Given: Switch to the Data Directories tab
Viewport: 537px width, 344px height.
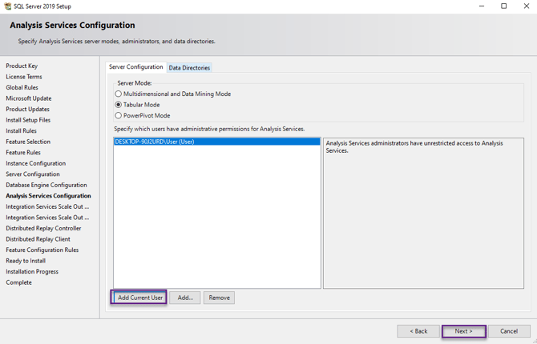Looking at the screenshot, I should tap(189, 68).
